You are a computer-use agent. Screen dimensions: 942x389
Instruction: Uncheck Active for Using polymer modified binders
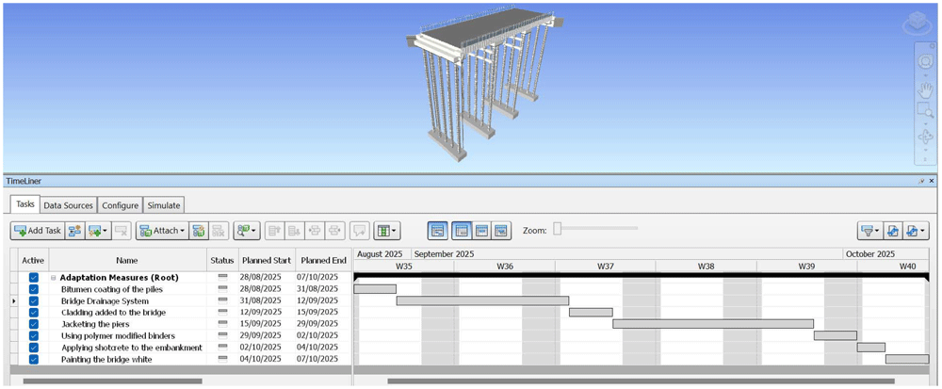point(34,335)
